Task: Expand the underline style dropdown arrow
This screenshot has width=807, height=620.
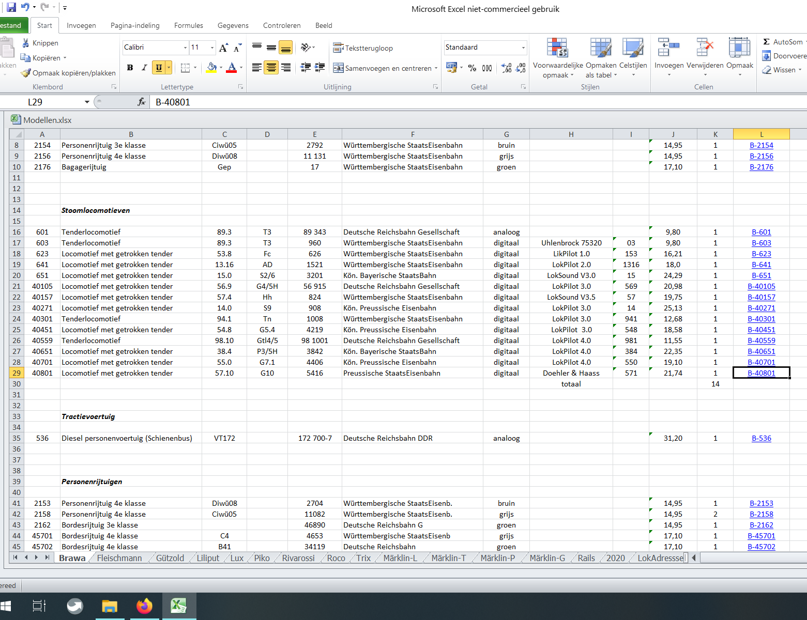Action: [169, 68]
